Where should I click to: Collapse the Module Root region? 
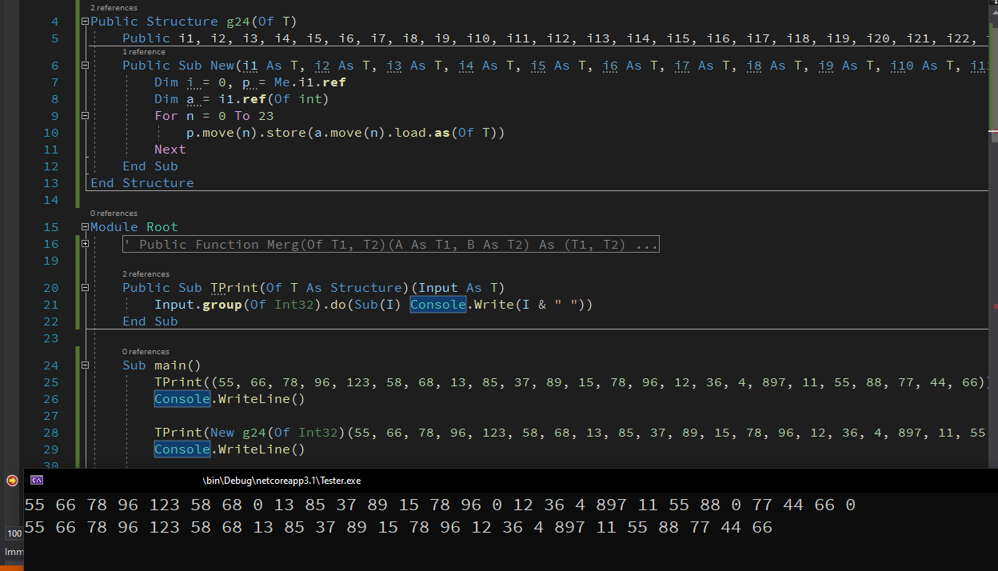pos(85,226)
